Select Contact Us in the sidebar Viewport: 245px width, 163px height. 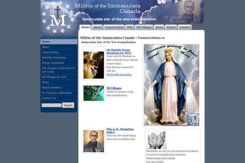59,98
